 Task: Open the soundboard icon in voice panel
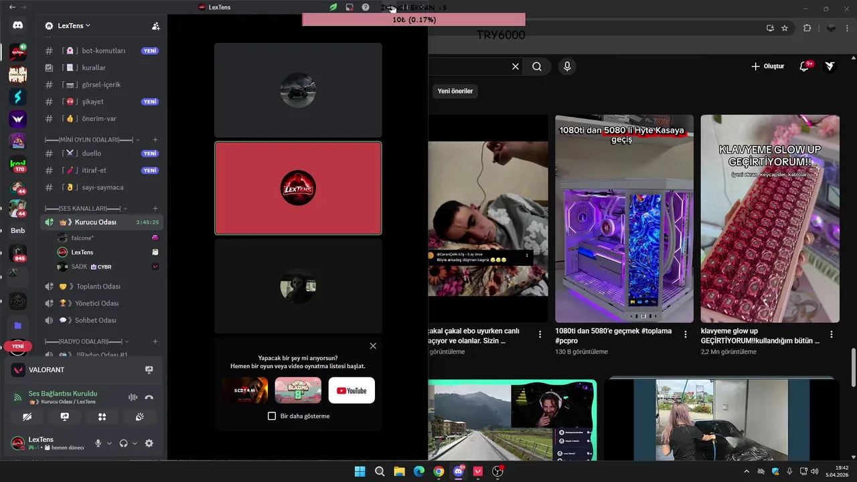[139, 416]
